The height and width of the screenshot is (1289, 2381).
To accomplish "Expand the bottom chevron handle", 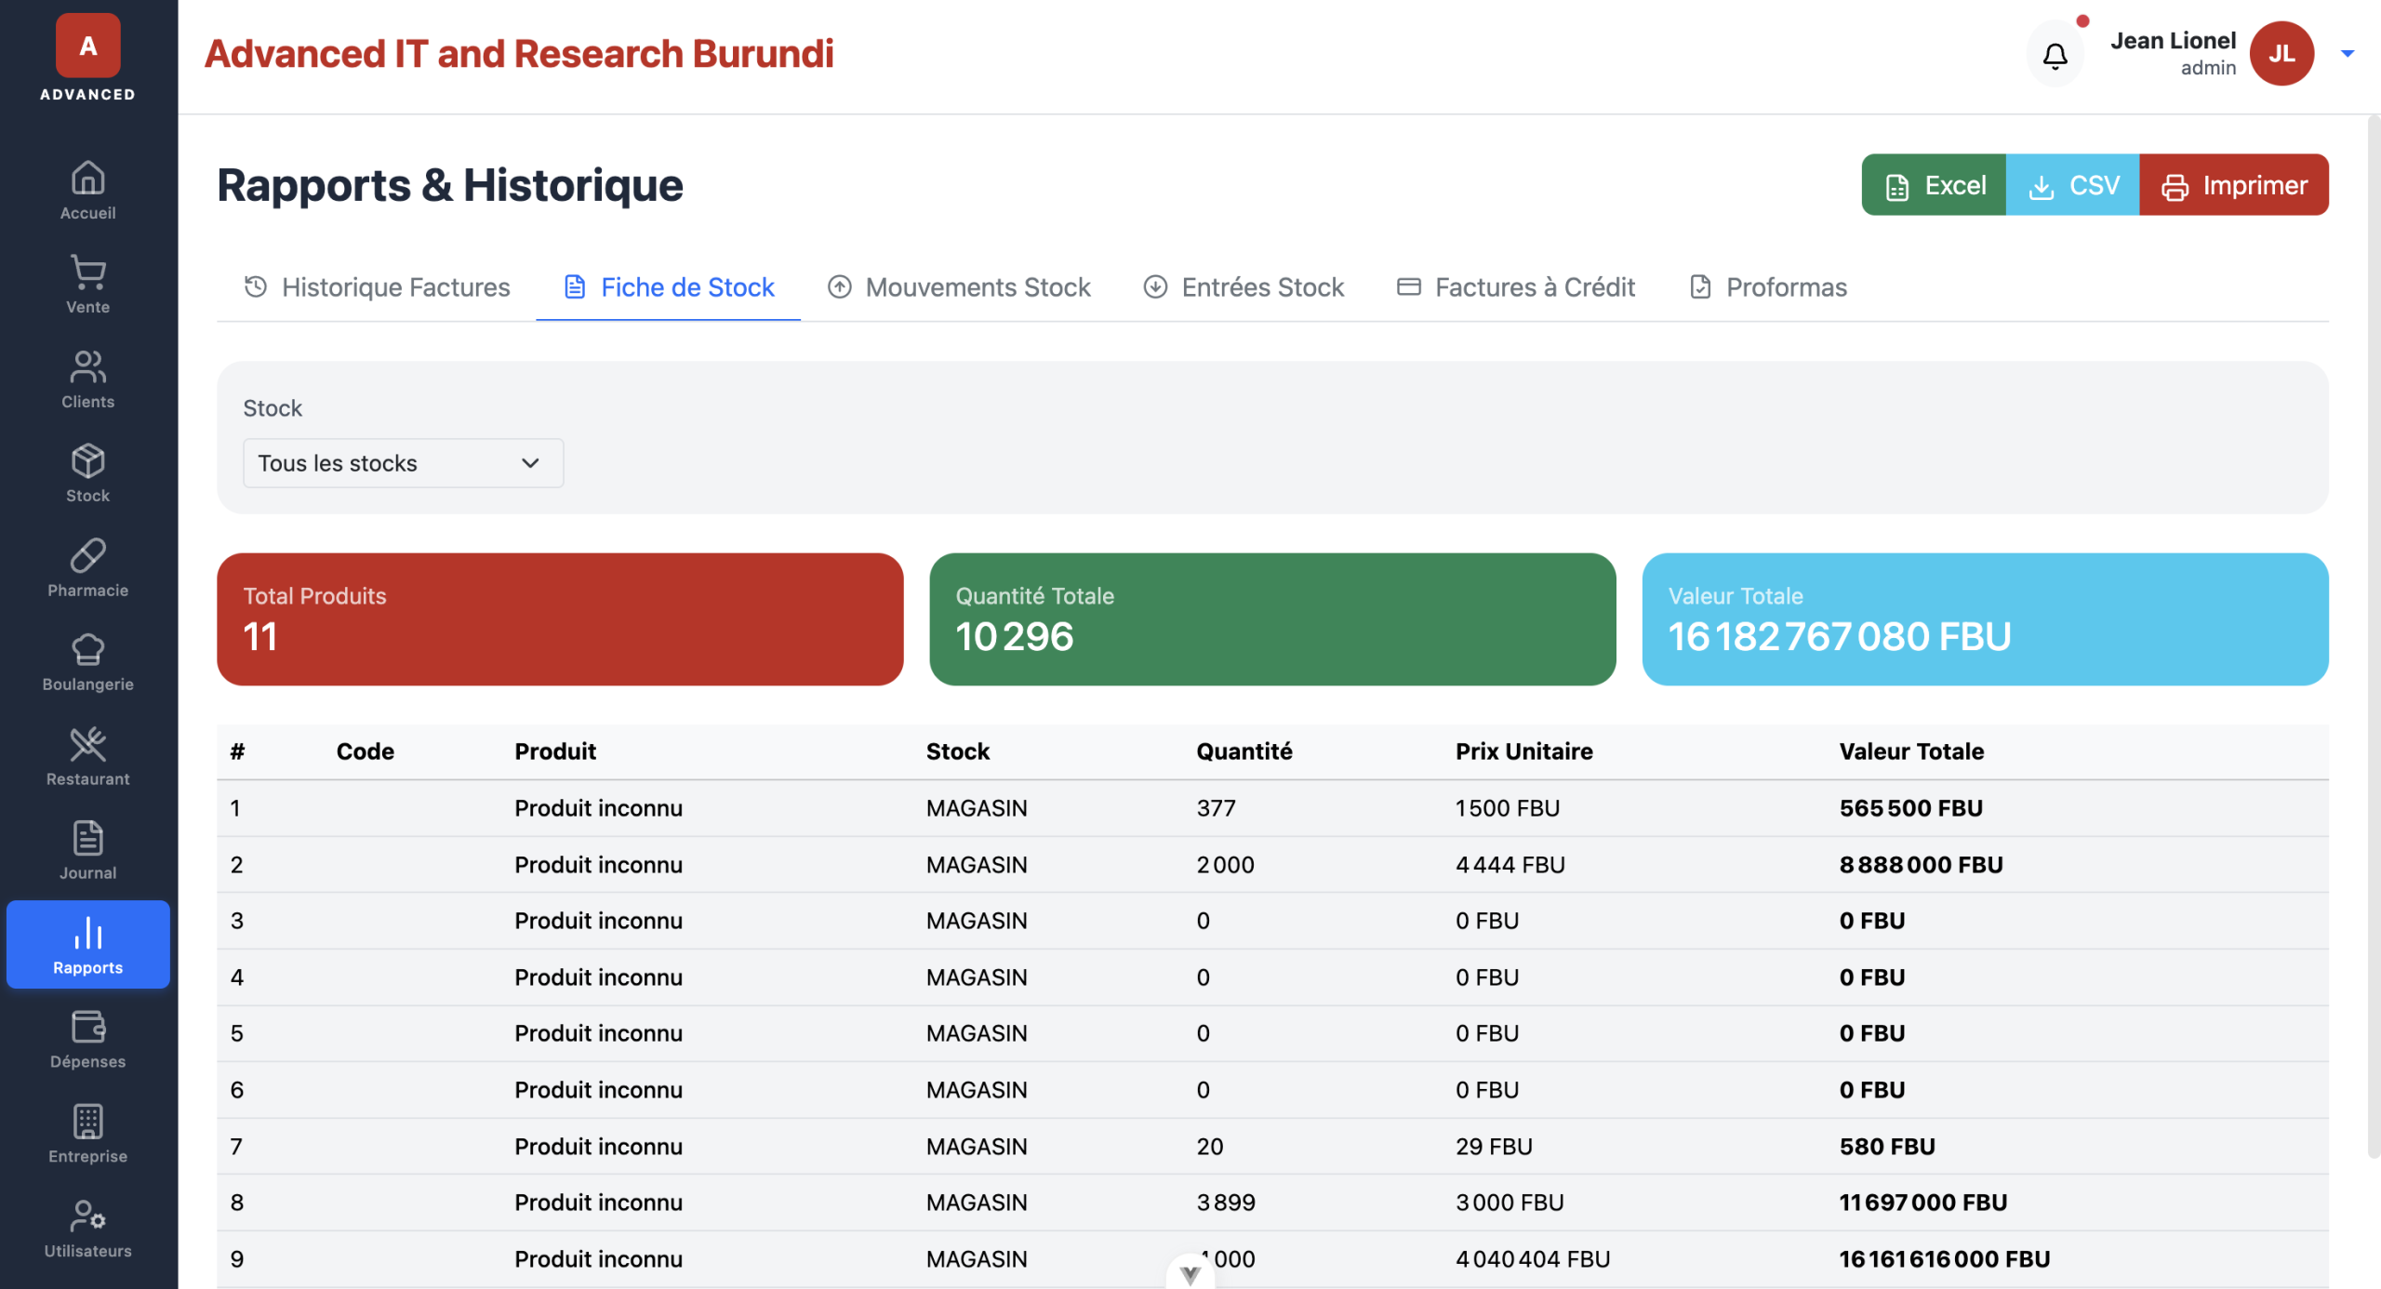I will point(1190,1274).
